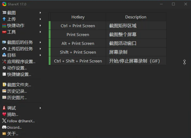The width and height of the screenshot is (191, 138).
Task: Click green status indicator beside Ctrl + Print Screen
Action: (49, 26)
